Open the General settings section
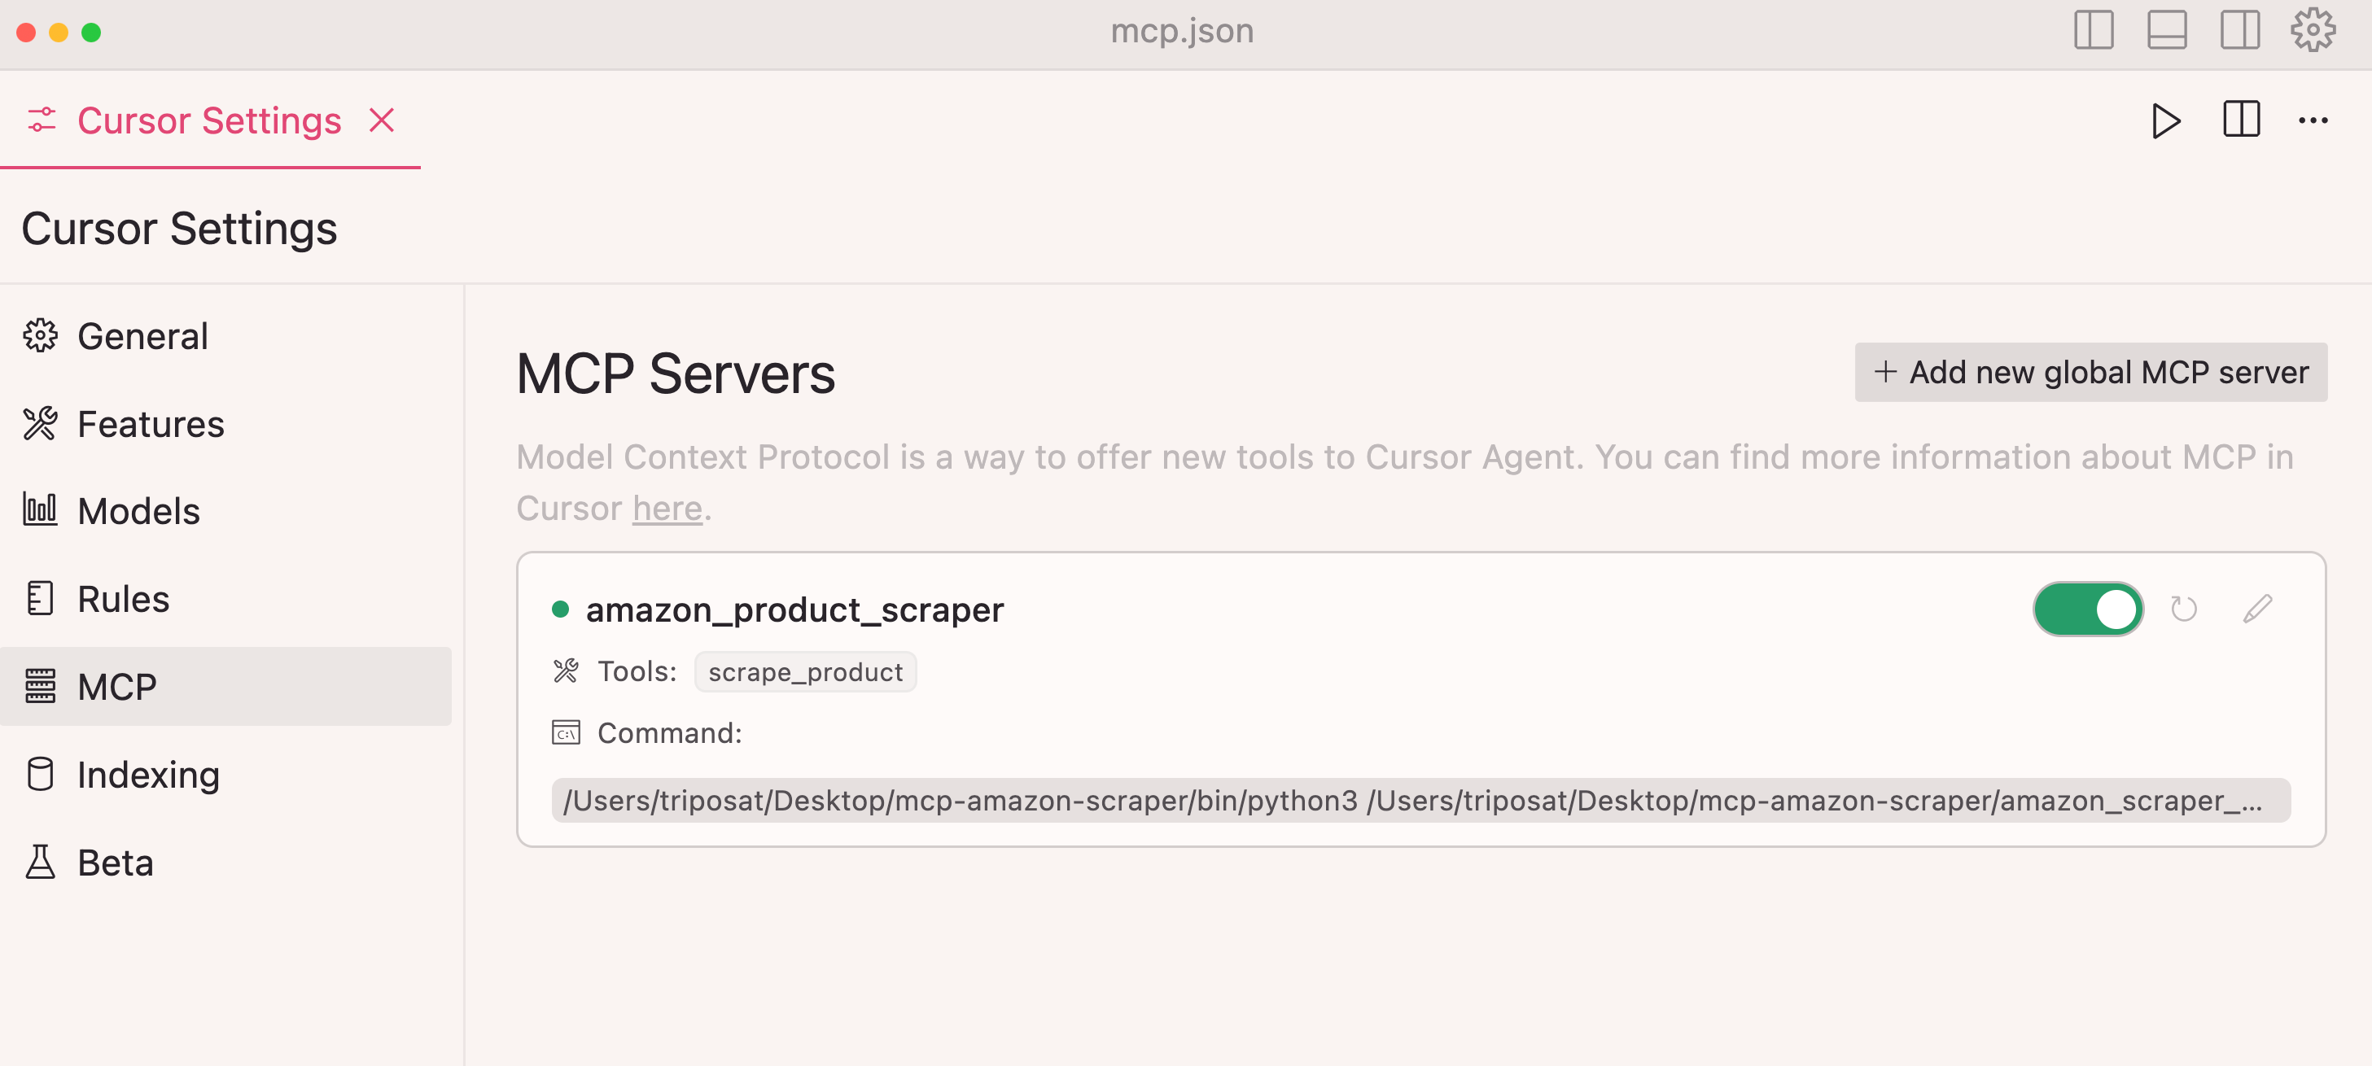The image size is (2372, 1066). point(225,336)
